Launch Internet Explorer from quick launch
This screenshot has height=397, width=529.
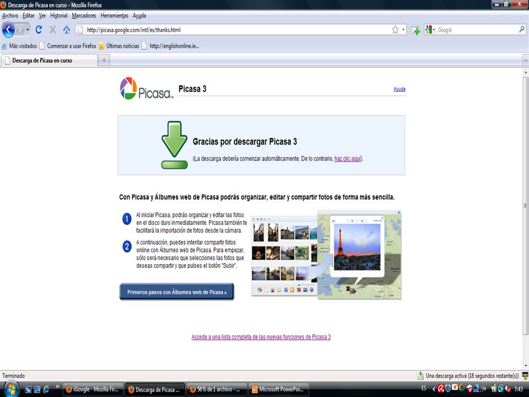pos(46,389)
